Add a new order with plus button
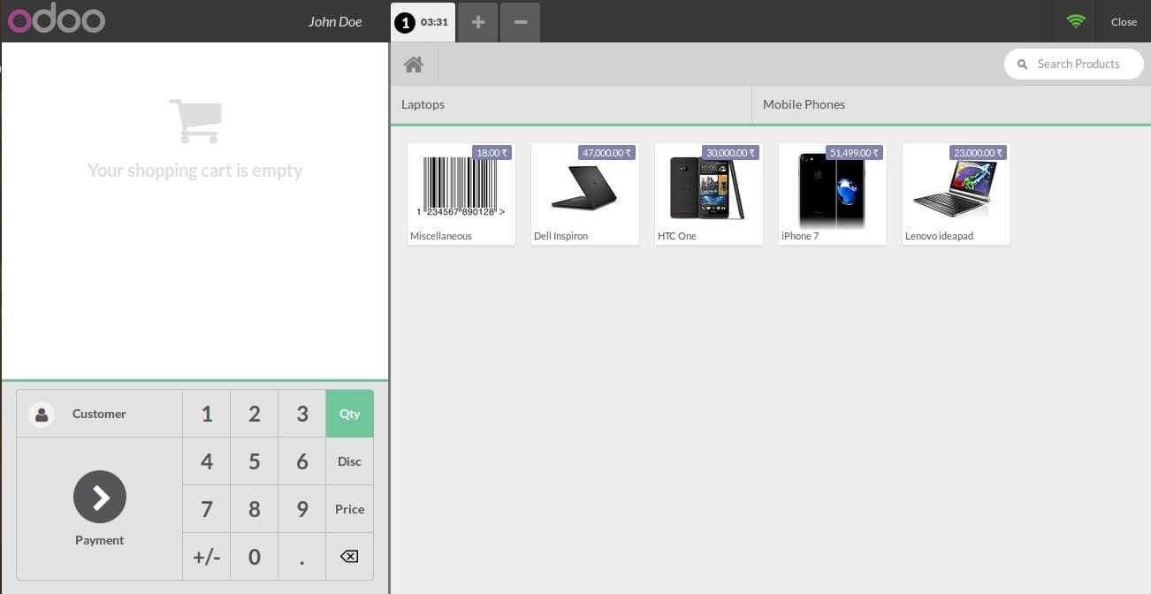This screenshot has width=1151, height=594. (x=478, y=22)
